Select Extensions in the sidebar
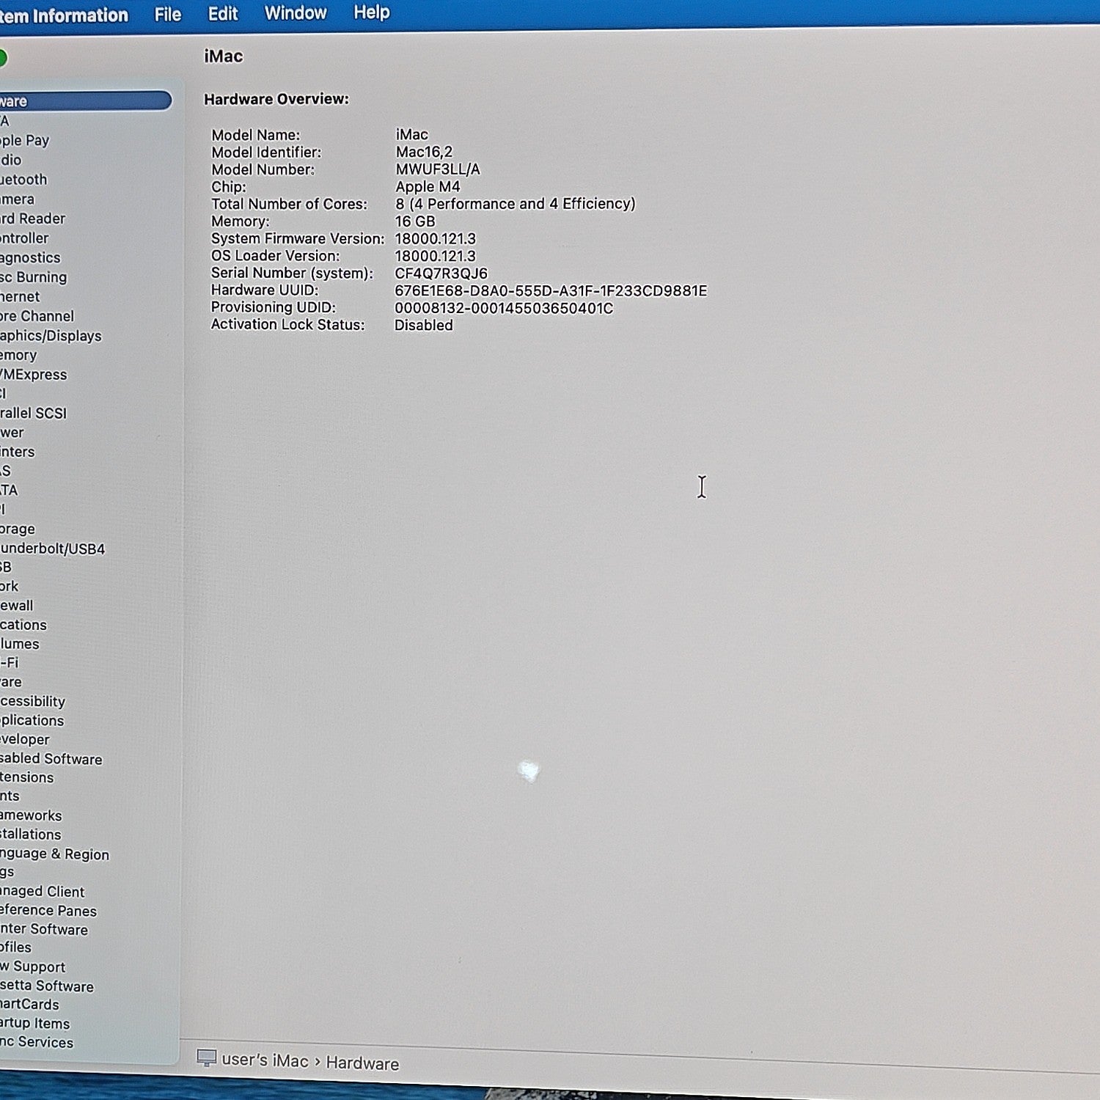The height and width of the screenshot is (1100, 1100). [26, 777]
